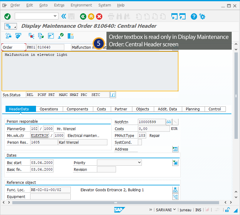This screenshot has height=215, width=240.
Task: Click the long text area with malfunction description
Action: click(x=90, y=71)
